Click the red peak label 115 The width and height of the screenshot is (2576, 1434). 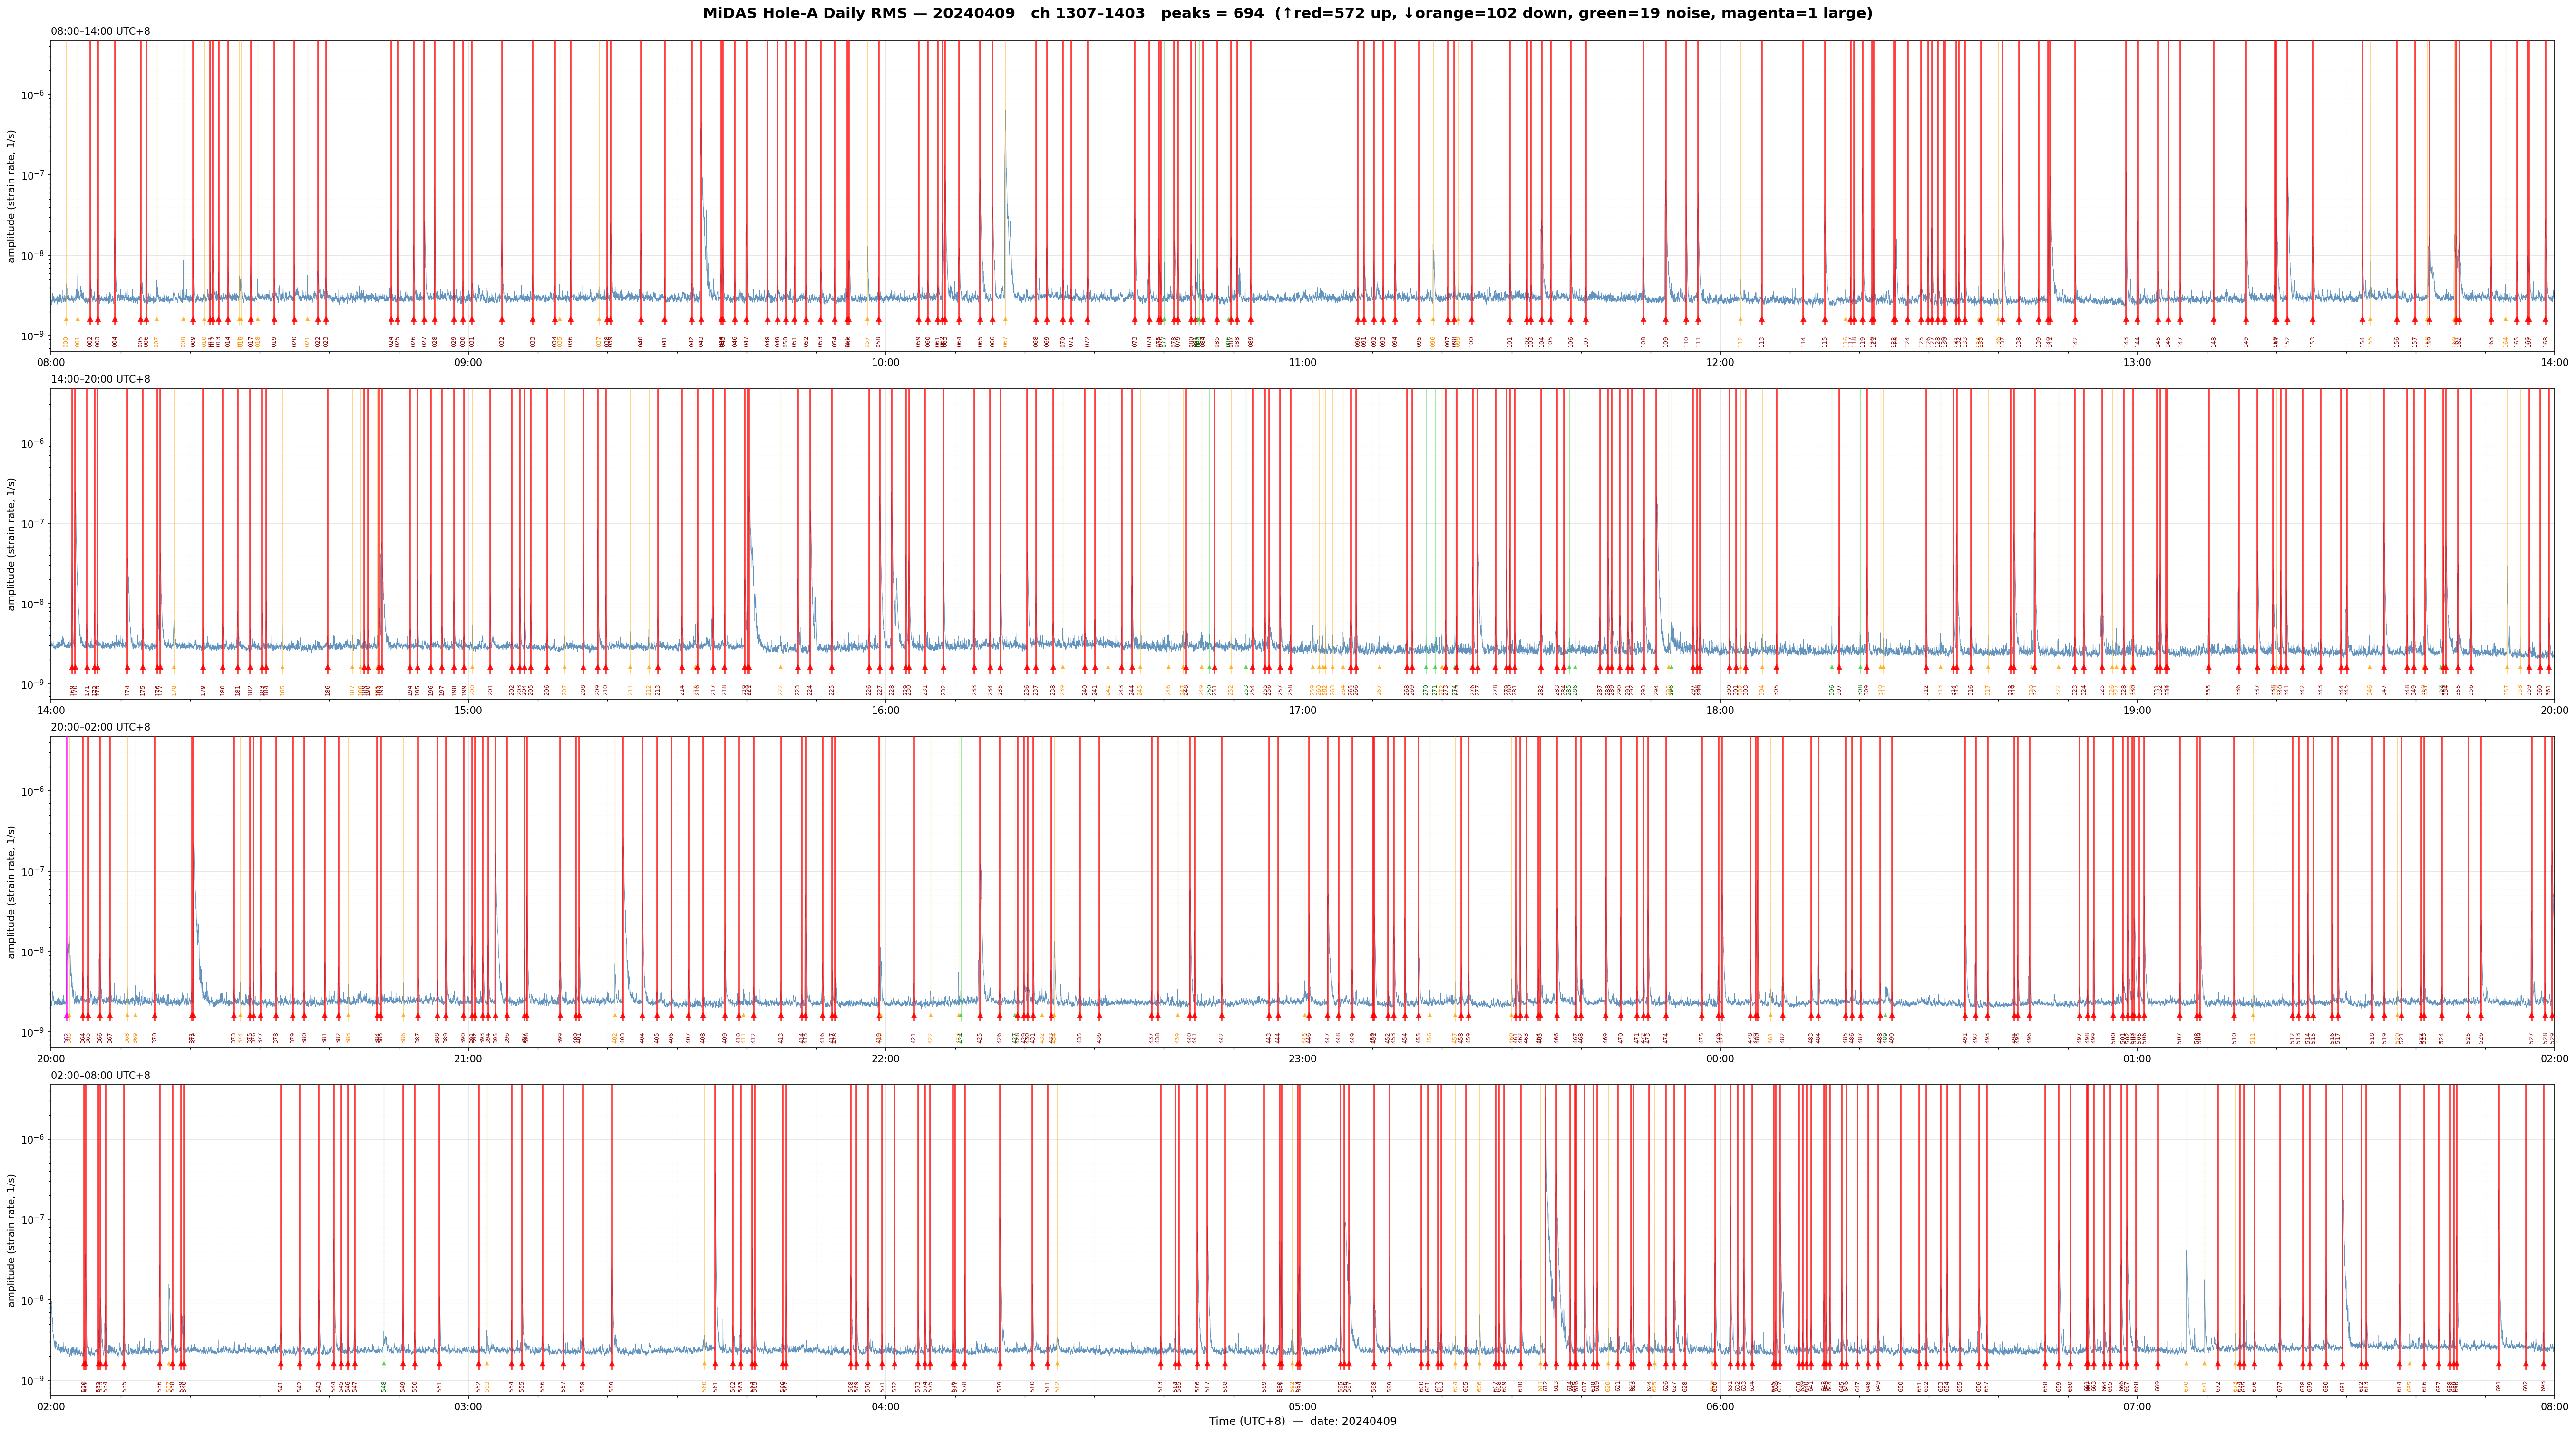point(1825,342)
